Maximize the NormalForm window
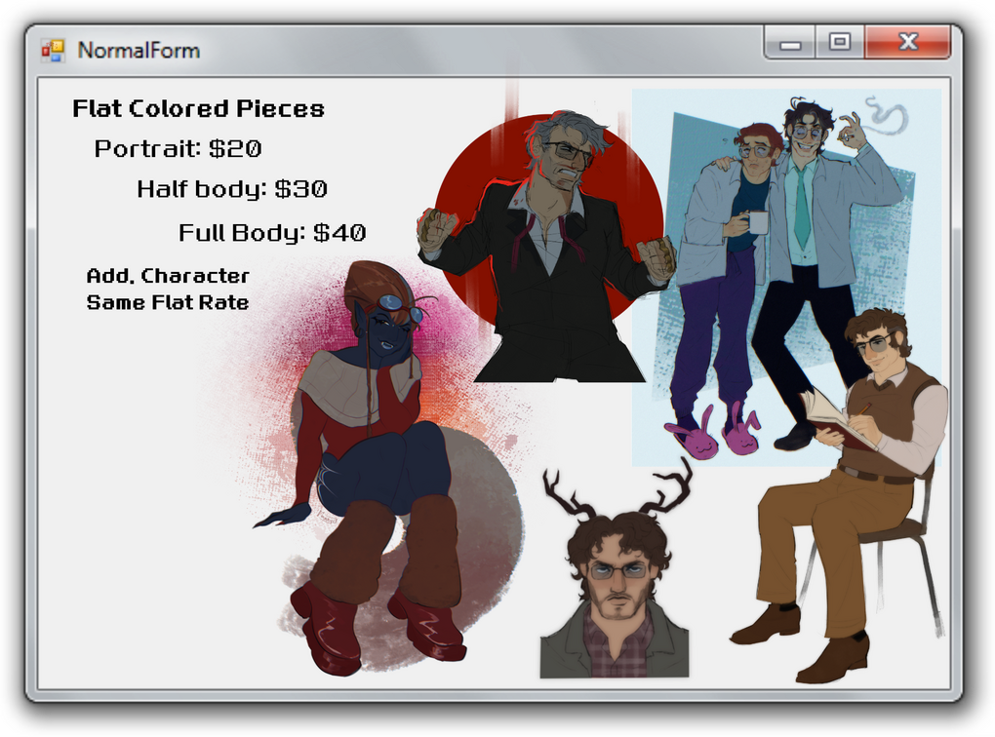995x737 pixels. pos(839,43)
